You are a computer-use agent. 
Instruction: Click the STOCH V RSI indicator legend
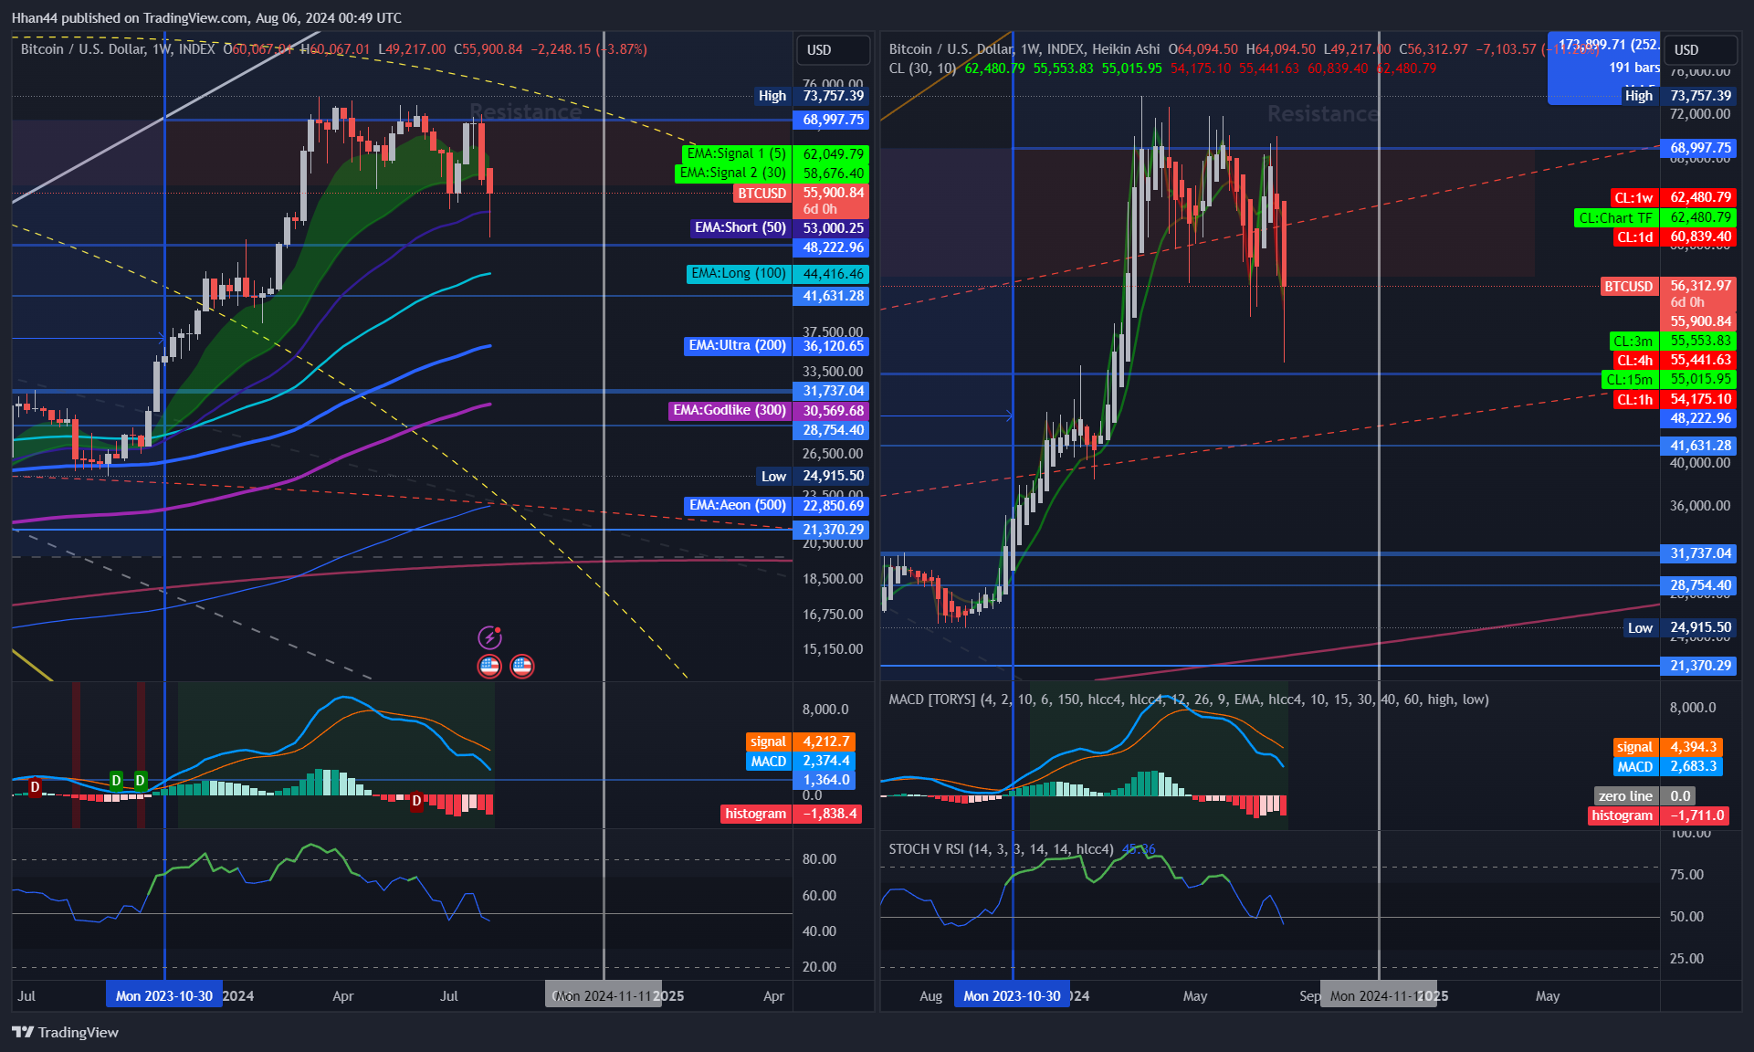tap(1001, 849)
